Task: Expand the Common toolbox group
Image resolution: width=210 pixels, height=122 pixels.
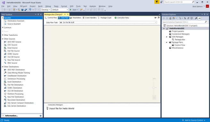Action: point(3,27)
